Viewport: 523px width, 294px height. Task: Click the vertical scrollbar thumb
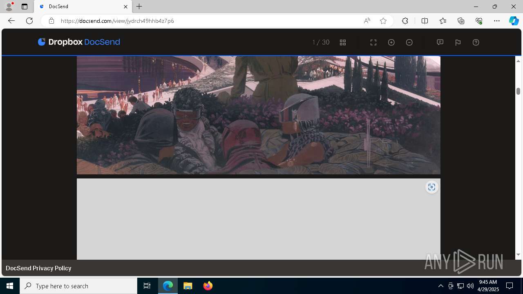[x=518, y=91]
